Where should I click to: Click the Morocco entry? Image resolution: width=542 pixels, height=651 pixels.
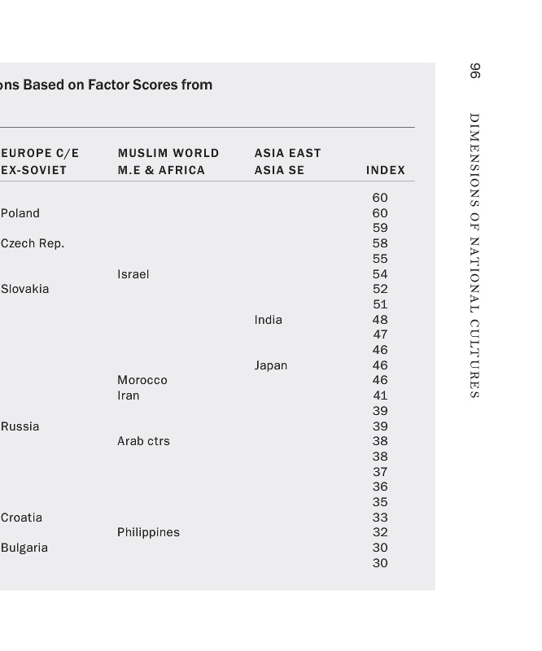tap(142, 380)
